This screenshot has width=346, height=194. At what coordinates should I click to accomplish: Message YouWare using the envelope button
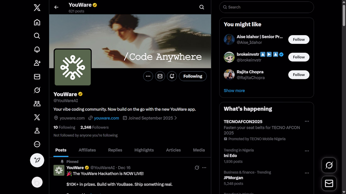[x=160, y=76]
